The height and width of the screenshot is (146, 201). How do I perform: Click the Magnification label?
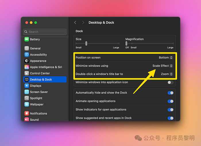point(134,39)
